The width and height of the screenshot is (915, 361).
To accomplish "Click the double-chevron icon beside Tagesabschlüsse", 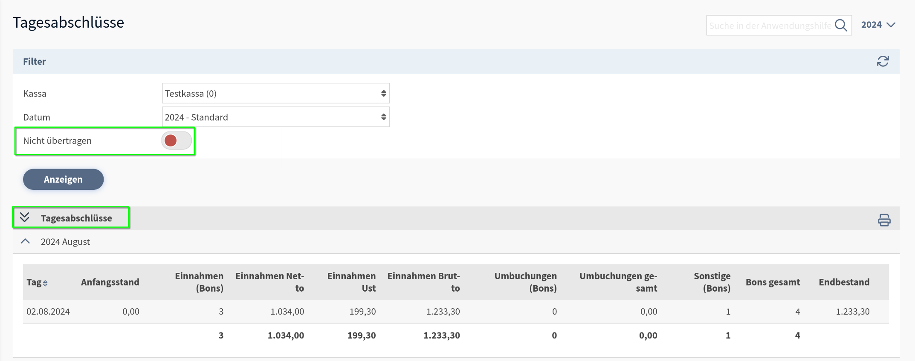I will (x=25, y=218).
